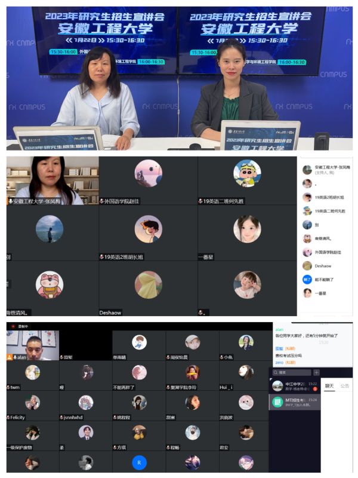
Task: Select 外国语学院赵佳 avatar in video grid
Action: click(148, 173)
